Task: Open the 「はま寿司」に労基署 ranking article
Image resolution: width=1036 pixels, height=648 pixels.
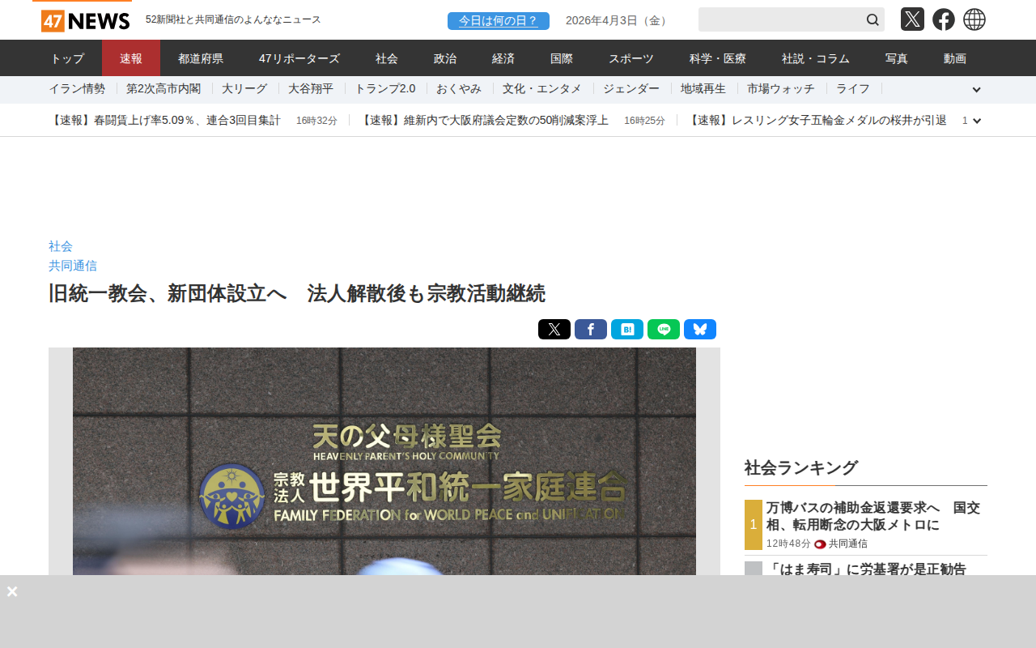Action: point(866,569)
